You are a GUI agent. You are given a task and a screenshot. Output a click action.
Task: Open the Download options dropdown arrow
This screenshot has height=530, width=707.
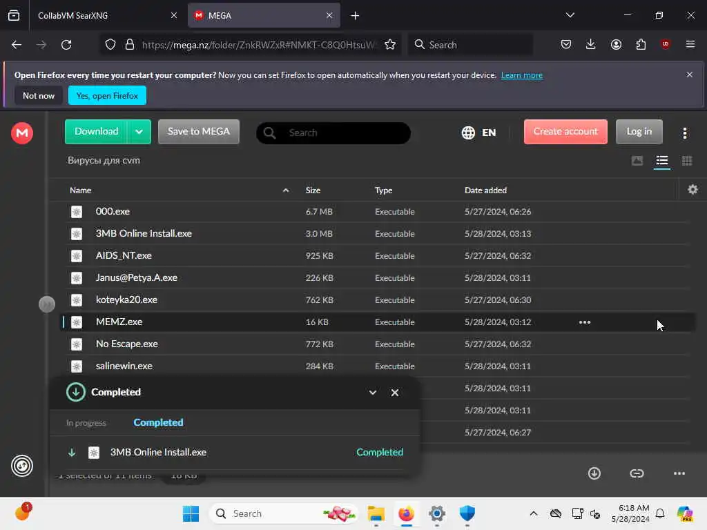point(139,132)
